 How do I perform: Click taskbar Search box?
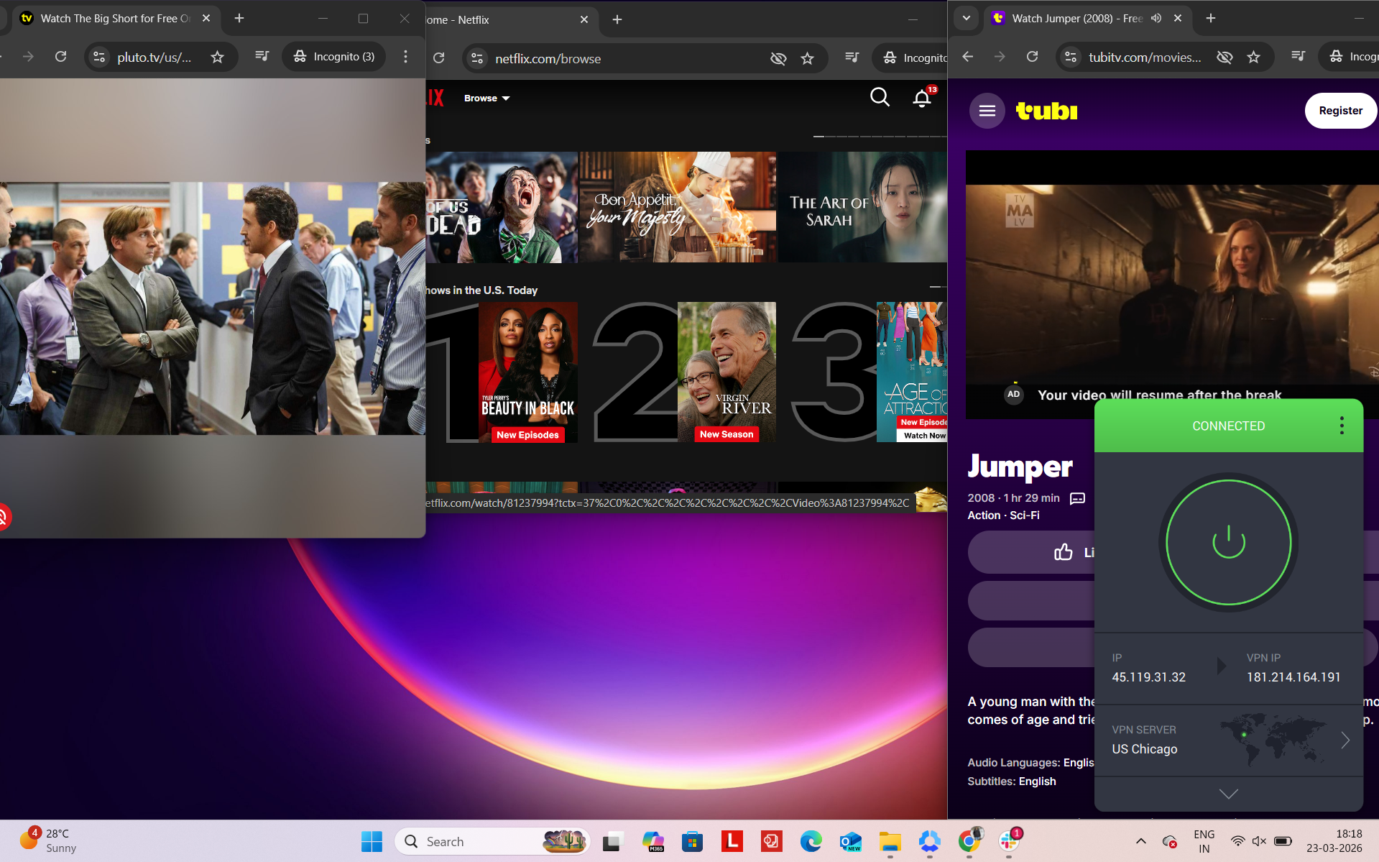click(493, 841)
